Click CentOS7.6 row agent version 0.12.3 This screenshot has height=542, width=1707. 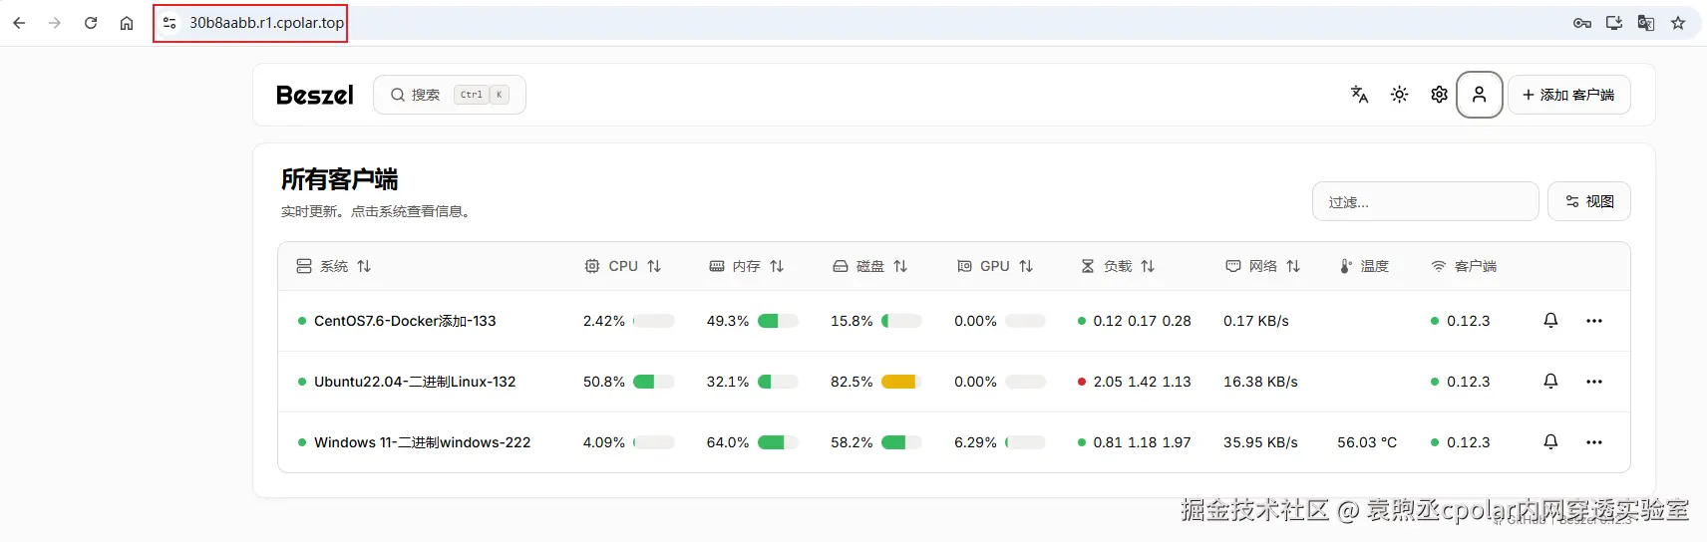pyautogui.click(x=1468, y=321)
